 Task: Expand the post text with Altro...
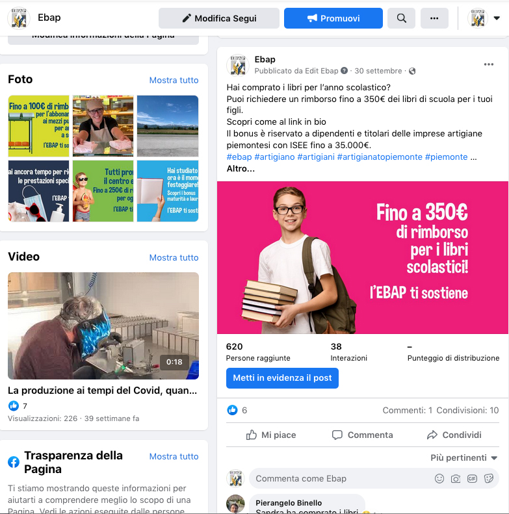coord(241,168)
